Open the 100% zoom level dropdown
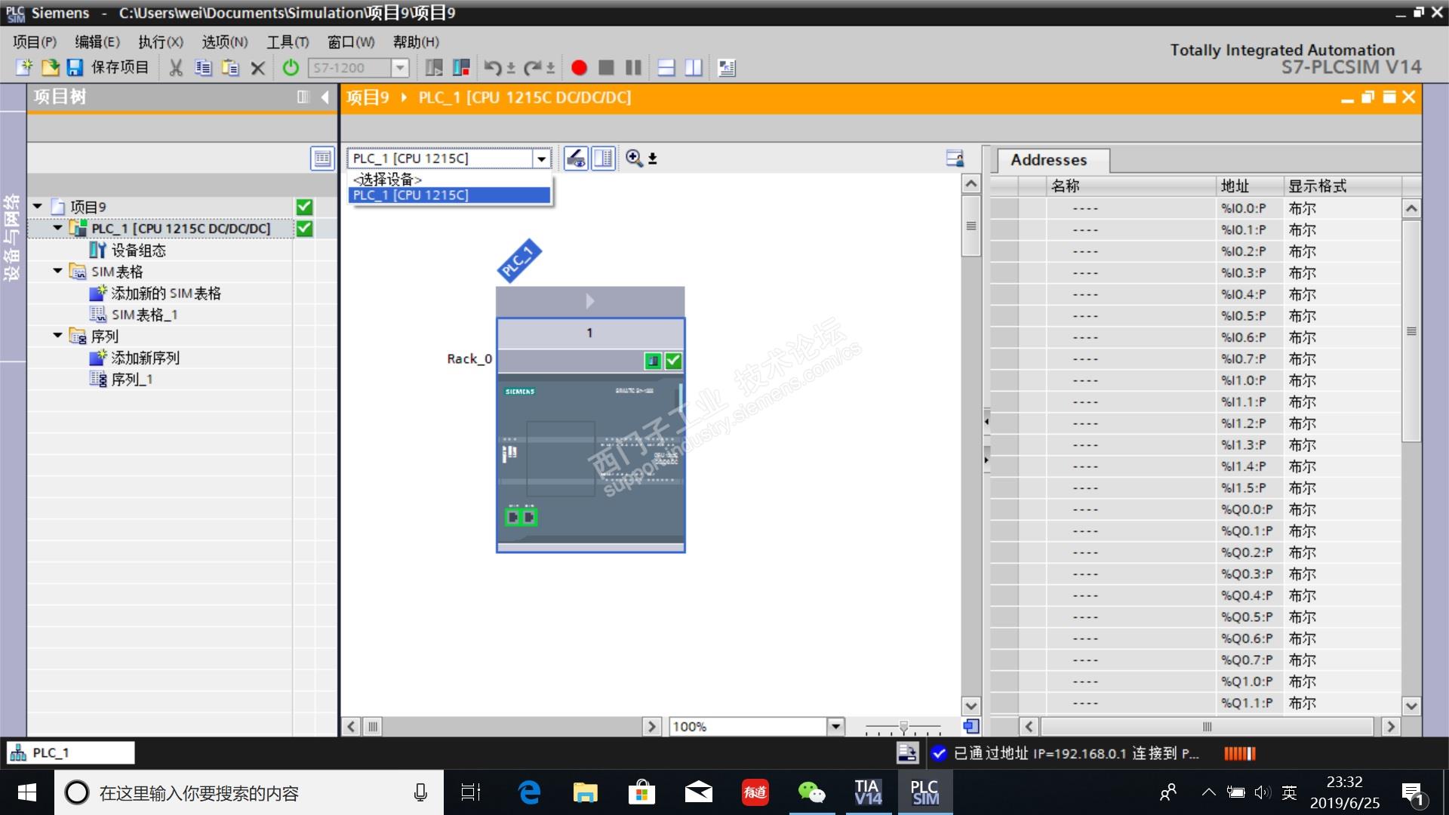This screenshot has height=815, width=1449. pos(835,727)
